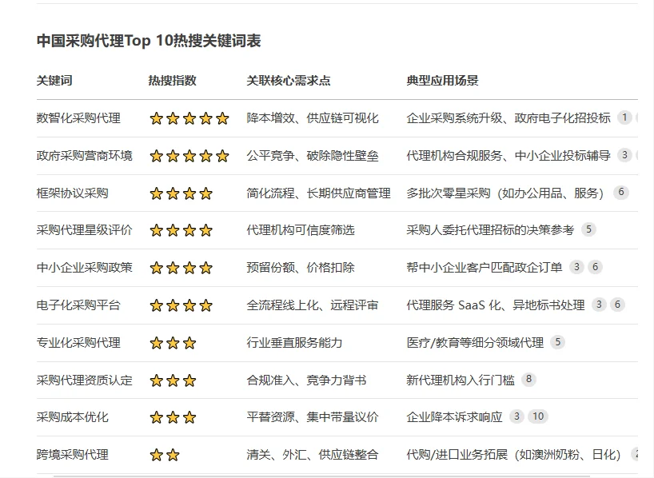Click text 采购人委托代理招标的决策参考

point(490,230)
